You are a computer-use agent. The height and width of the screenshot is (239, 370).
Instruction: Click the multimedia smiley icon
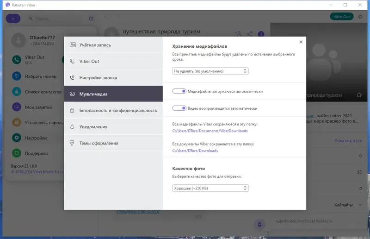pos(72,94)
